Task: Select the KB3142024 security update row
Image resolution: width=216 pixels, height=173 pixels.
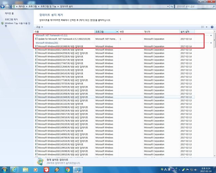Action: point(114,141)
